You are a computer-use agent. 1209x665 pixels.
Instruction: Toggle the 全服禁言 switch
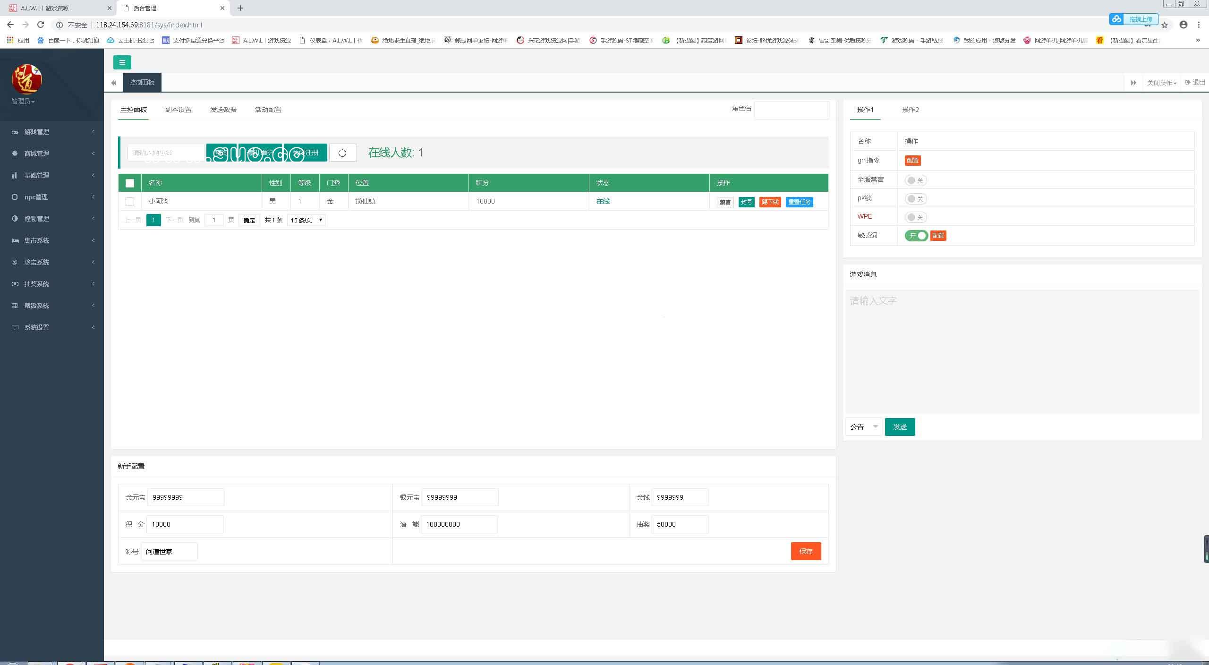[x=916, y=180]
